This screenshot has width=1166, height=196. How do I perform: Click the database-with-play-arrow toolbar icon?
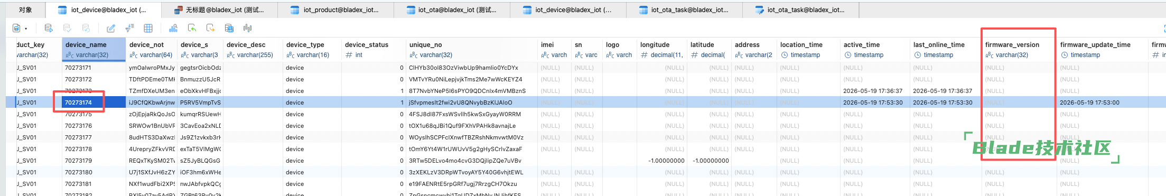pos(49,28)
